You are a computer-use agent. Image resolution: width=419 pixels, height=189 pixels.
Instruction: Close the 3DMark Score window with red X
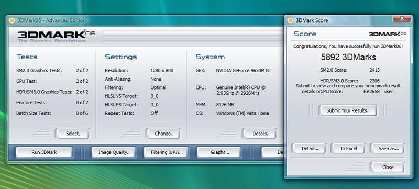tap(402, 18)
